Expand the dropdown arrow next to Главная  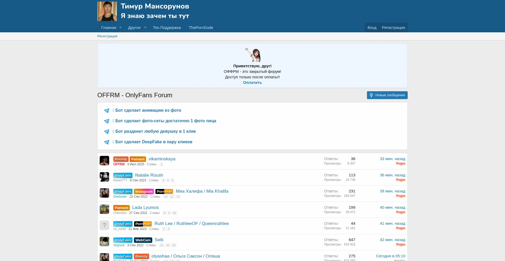120,28
